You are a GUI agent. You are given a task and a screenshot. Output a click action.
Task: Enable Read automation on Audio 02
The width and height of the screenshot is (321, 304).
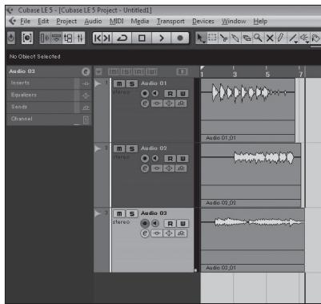point(170,159)
